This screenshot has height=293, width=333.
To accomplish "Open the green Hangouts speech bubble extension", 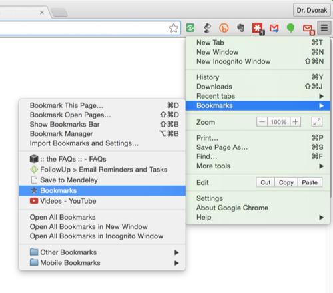I will click(290, 28).
